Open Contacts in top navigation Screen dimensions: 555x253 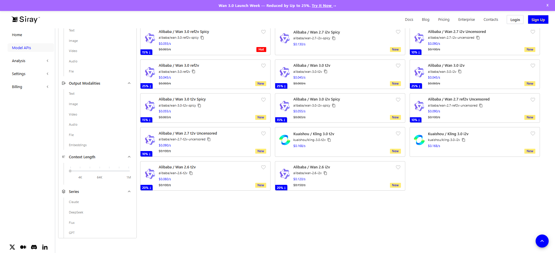coord(491,19)
